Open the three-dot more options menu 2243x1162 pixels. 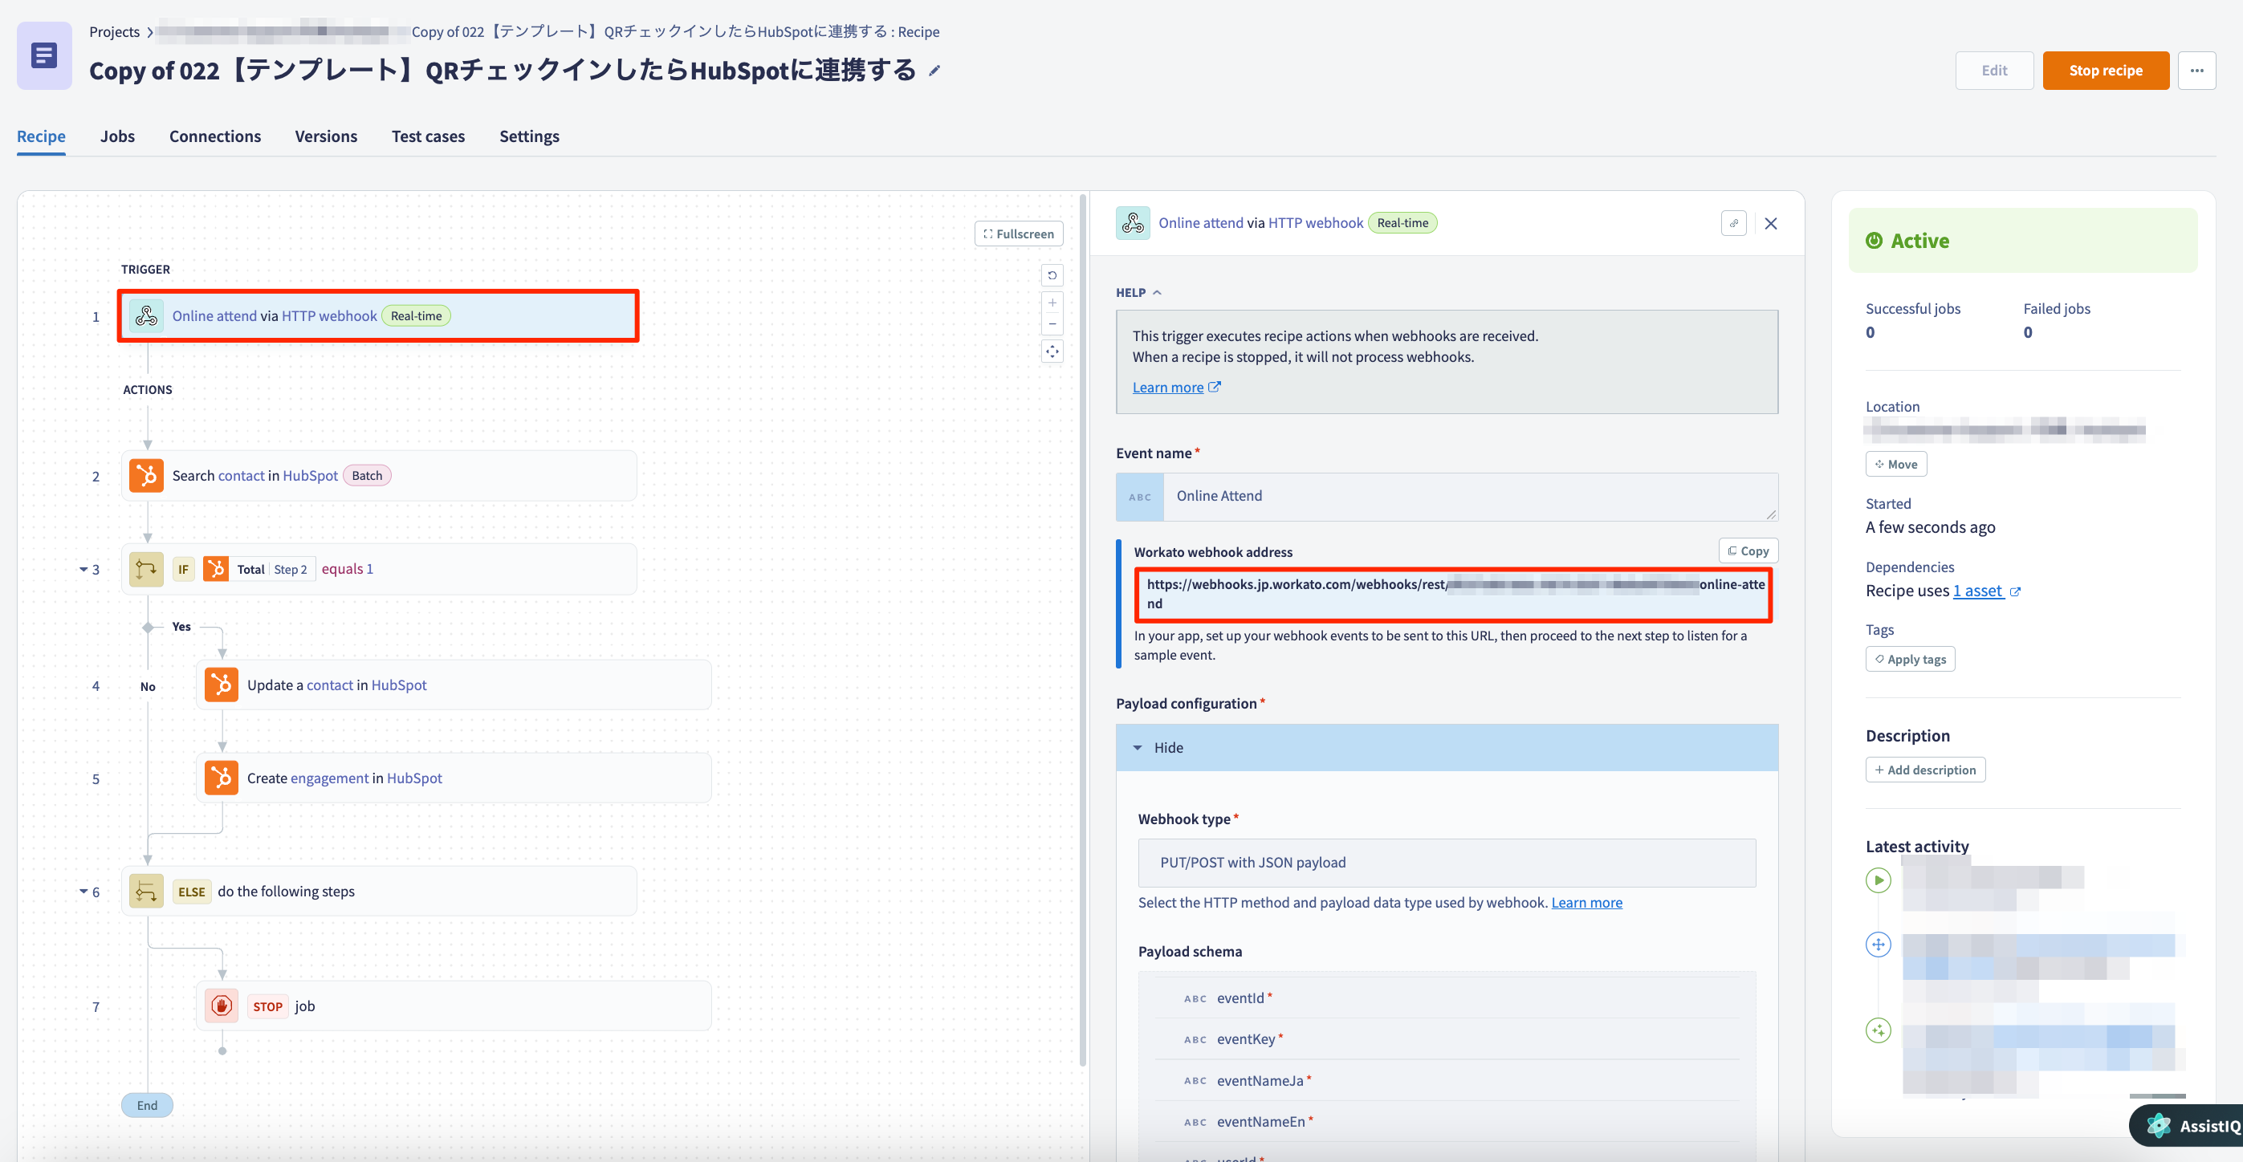[x=2196, y=71]
